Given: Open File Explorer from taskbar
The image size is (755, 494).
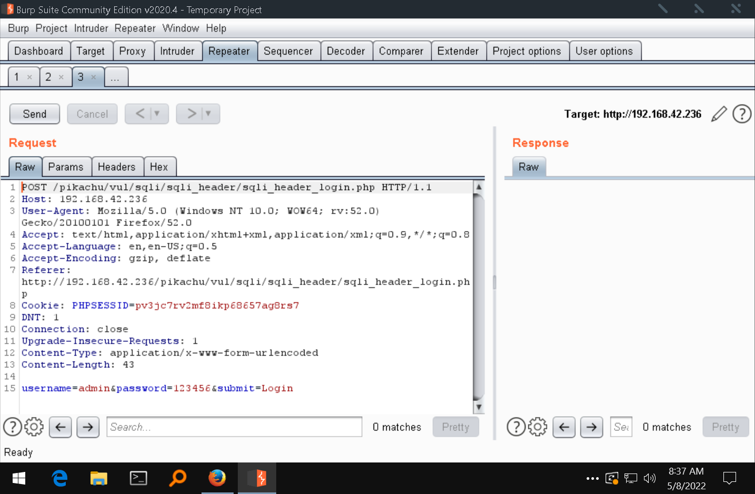Looking at the screenshot, I should pos(99,478).
